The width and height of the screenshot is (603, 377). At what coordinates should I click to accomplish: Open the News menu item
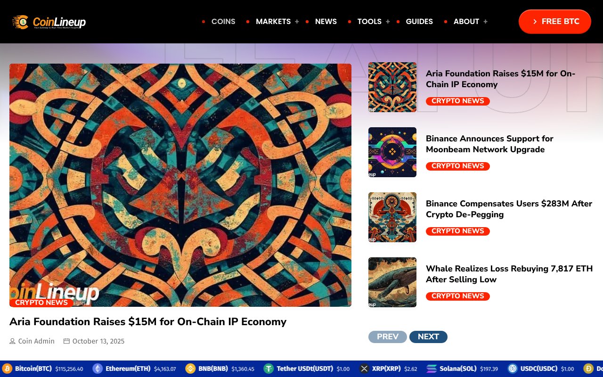point(326,22)
